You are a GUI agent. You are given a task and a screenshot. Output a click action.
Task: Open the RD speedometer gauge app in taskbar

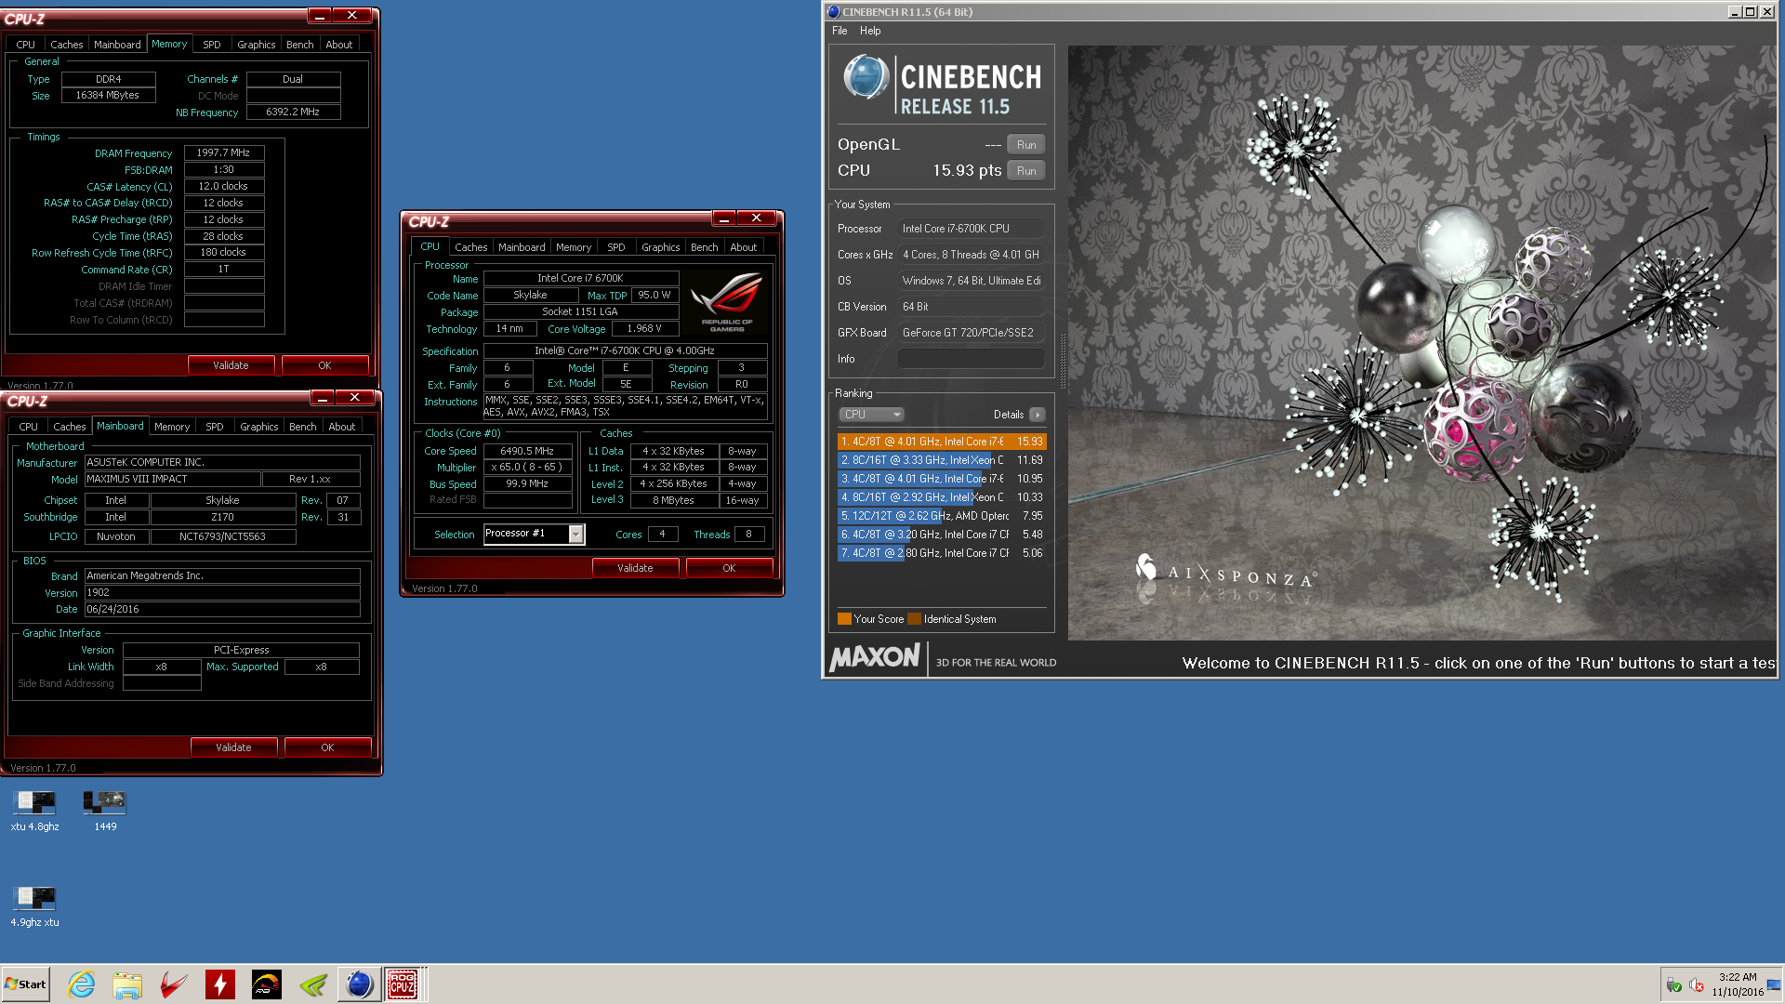click(x=267, y=984)
